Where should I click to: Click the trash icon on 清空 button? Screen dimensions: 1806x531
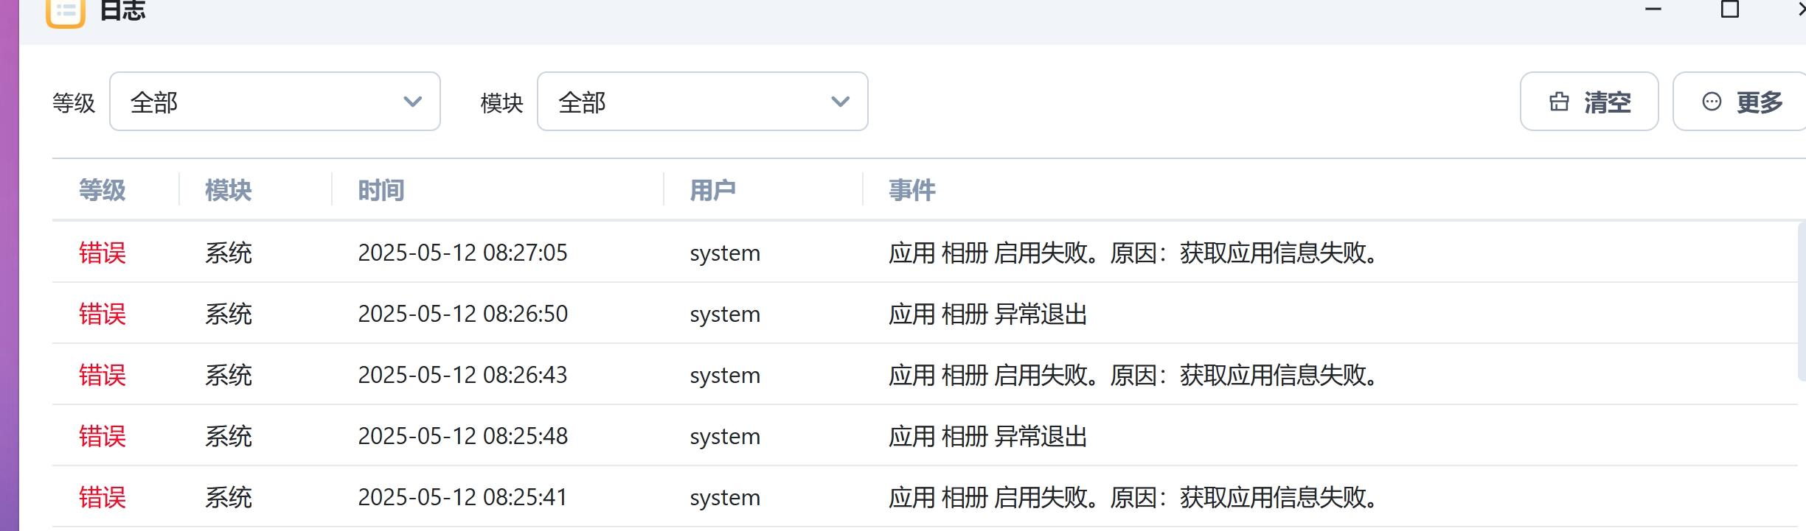tap(1559, 102)
